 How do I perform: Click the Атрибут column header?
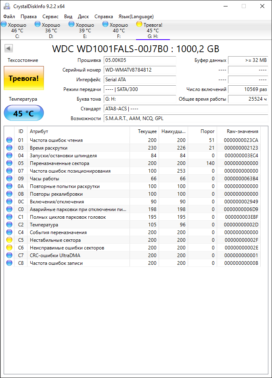(78, 131)
